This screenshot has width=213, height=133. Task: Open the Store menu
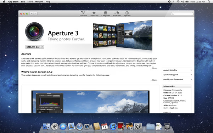tap(30, 2)
